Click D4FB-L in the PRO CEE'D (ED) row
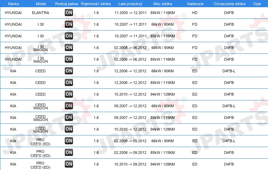Image resolution: width=268 pixels, height=170 pixels. point(229,141)
